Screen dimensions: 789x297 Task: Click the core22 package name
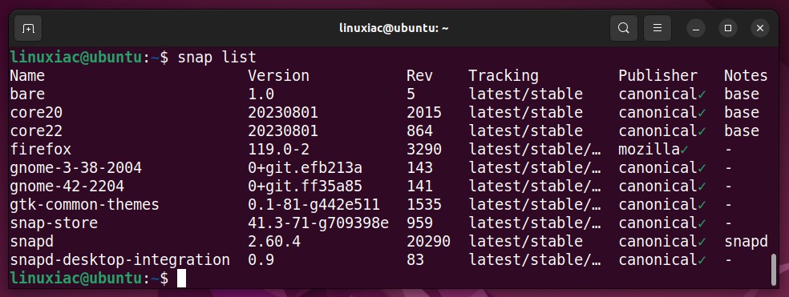click(36, 131)
